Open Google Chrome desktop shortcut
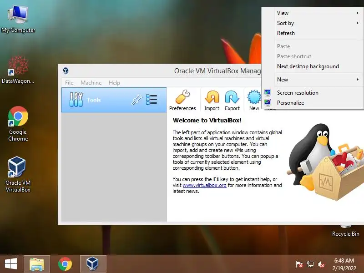The height and width of the screenshot is (273, 364). (18, 124)
